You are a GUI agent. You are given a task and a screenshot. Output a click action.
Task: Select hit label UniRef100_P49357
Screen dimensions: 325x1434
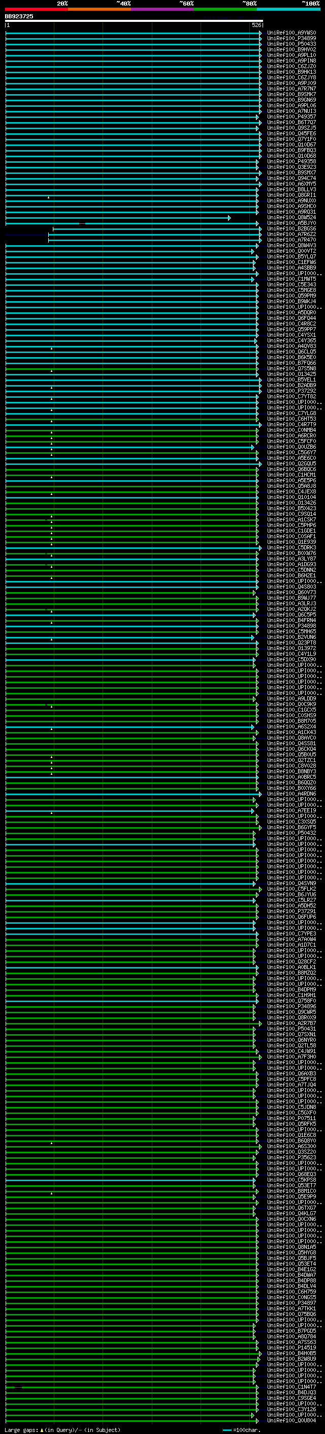[x=291, y=117]
